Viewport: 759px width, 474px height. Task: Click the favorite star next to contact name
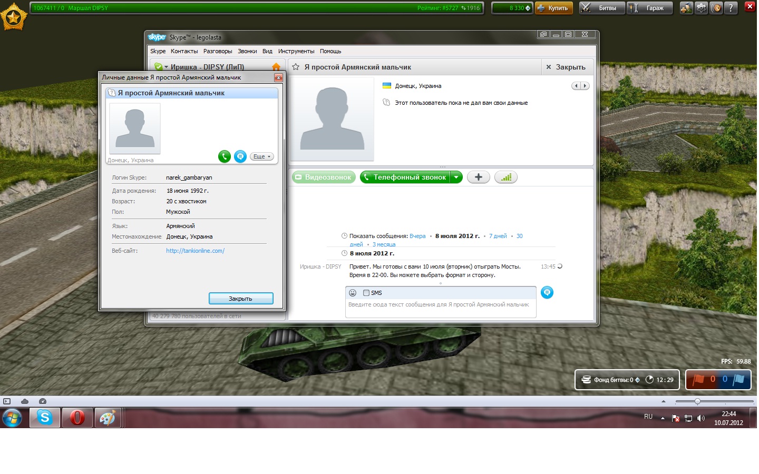(x=296, y=67)
